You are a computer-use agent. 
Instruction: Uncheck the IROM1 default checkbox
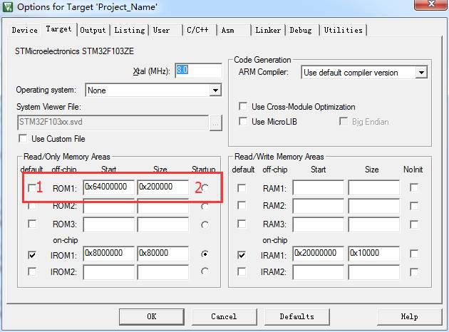(32, 254)
